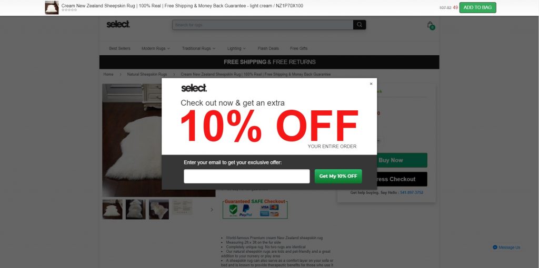Open Best Sellers menu item
This screenshot has width=539, height=268.
pos(119,48)
